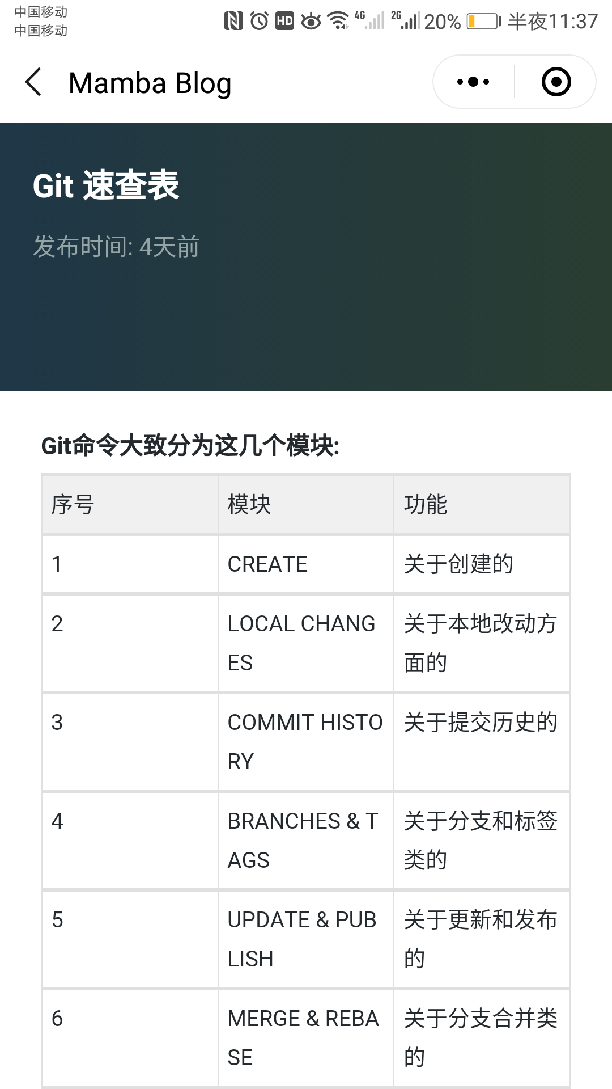Tap the back arrow beside Mamba Blog
Screen dimensions: 612x1089
[34, 82]
